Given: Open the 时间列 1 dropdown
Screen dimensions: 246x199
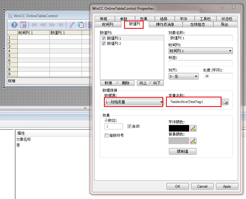Looking at the screenshot, I should pos(200,51).
